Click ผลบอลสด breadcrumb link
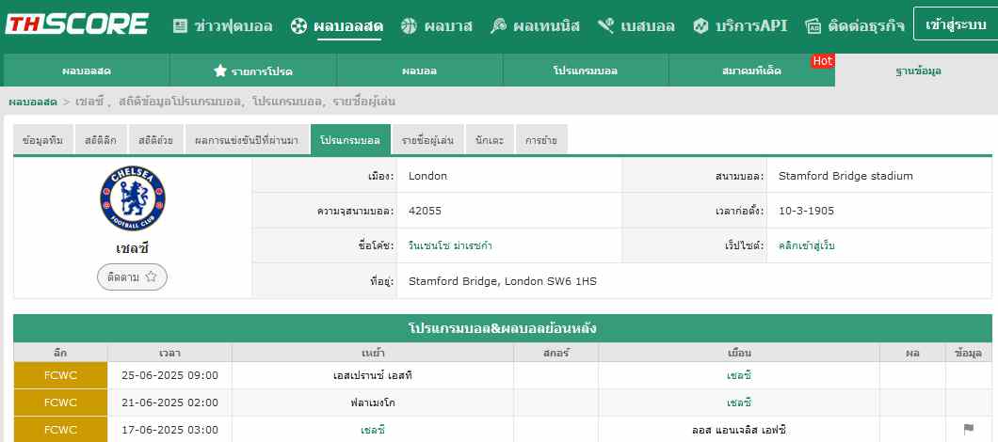Screen dimensions: 998x442 32,102
